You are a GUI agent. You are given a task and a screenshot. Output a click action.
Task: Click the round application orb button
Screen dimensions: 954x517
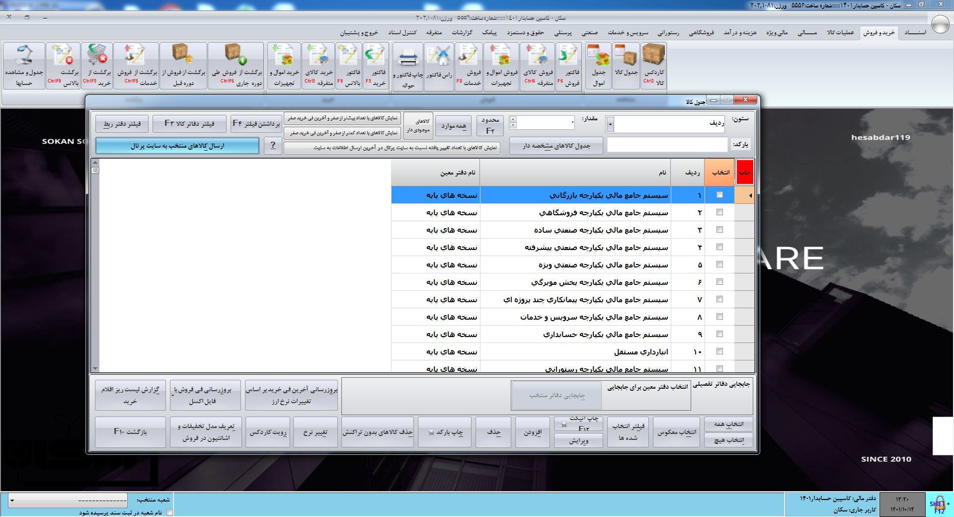(x=940, y=24)
